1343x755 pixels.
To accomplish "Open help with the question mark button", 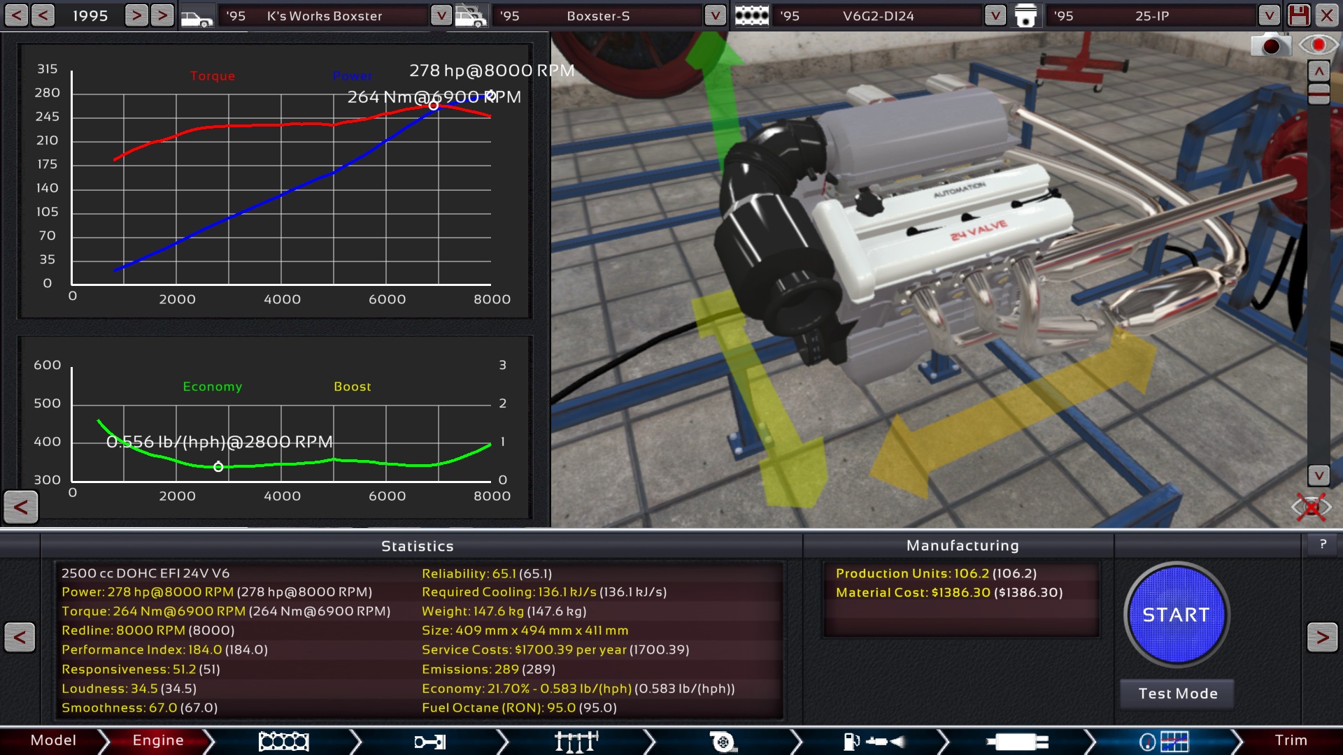I will tap(1323, 545).
